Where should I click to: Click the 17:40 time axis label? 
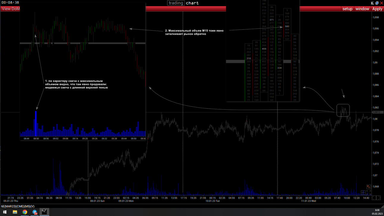point(280,198)
